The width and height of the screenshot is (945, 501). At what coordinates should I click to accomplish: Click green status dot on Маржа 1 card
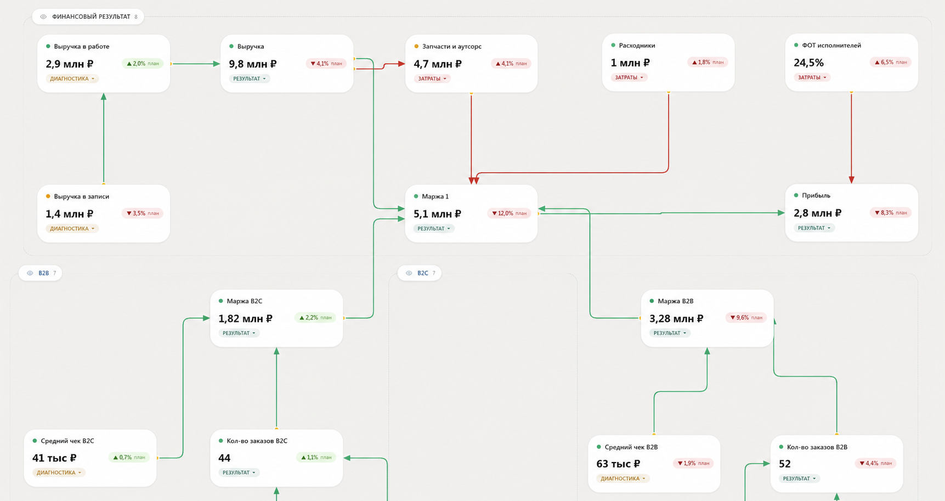[x=416, y=196]
